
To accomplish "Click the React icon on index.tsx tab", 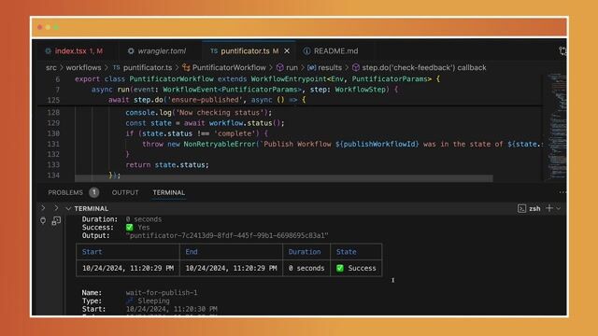I will pyautogui.click(x=48, y=51).
